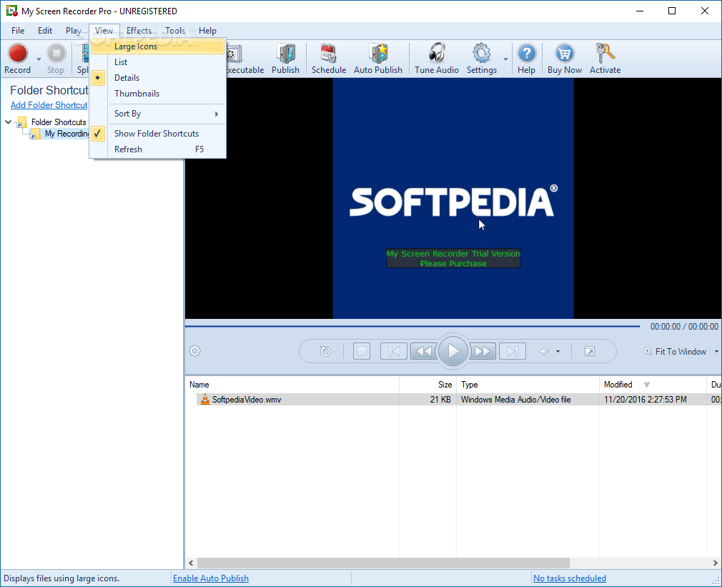Click the Activate keys icon
This screenshot has width=722, height=587.
pos(605,54)
